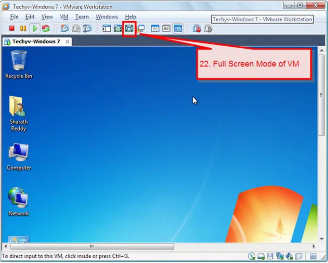
Task: Click the hard disk status bar icon
Action: (x=261, y=256)
